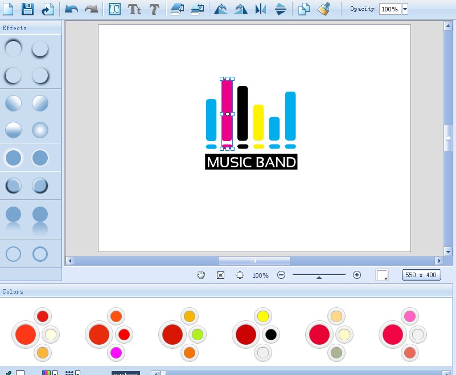
Task: Click the canvas vertical scrollbar up arrow
Action: 448,26
